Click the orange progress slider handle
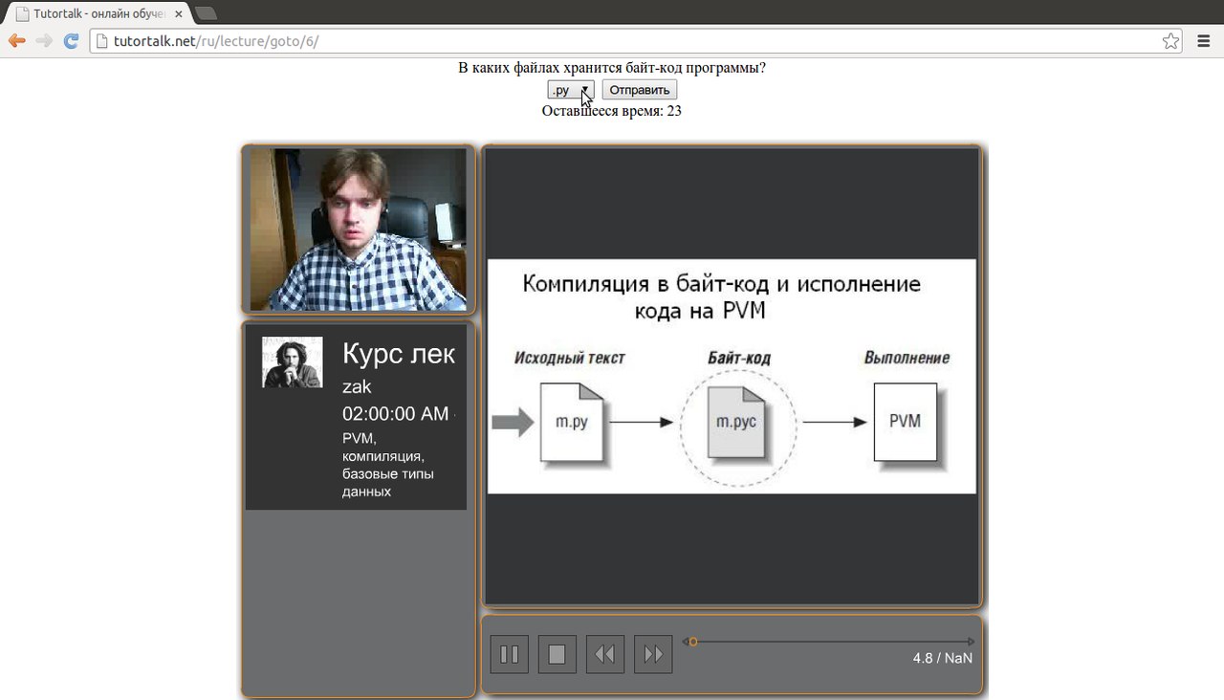 (693, 642)
